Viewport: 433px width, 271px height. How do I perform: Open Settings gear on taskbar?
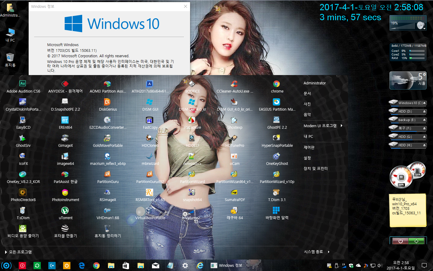[x=185, y=265]
